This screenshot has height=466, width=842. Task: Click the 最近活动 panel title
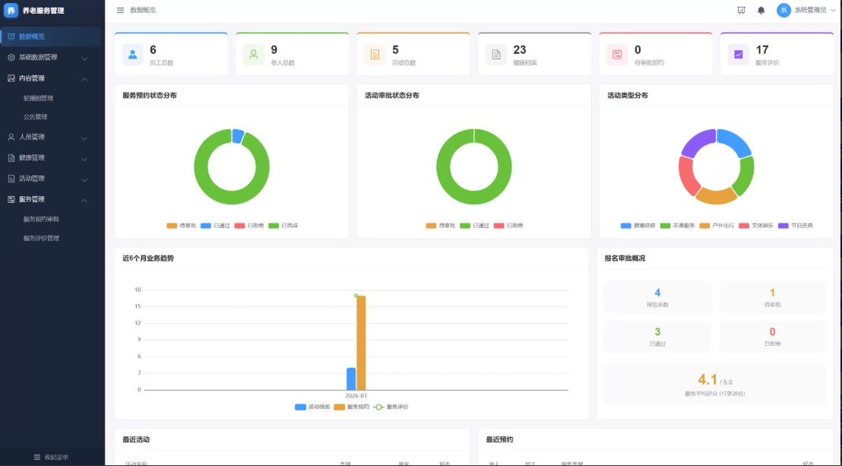(136, 439)
